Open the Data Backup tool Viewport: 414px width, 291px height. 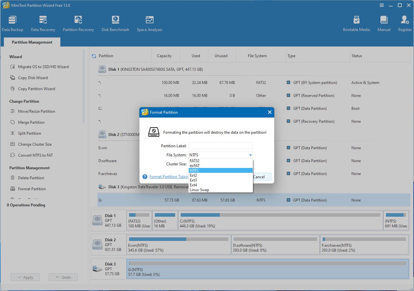tap(13, 23)
